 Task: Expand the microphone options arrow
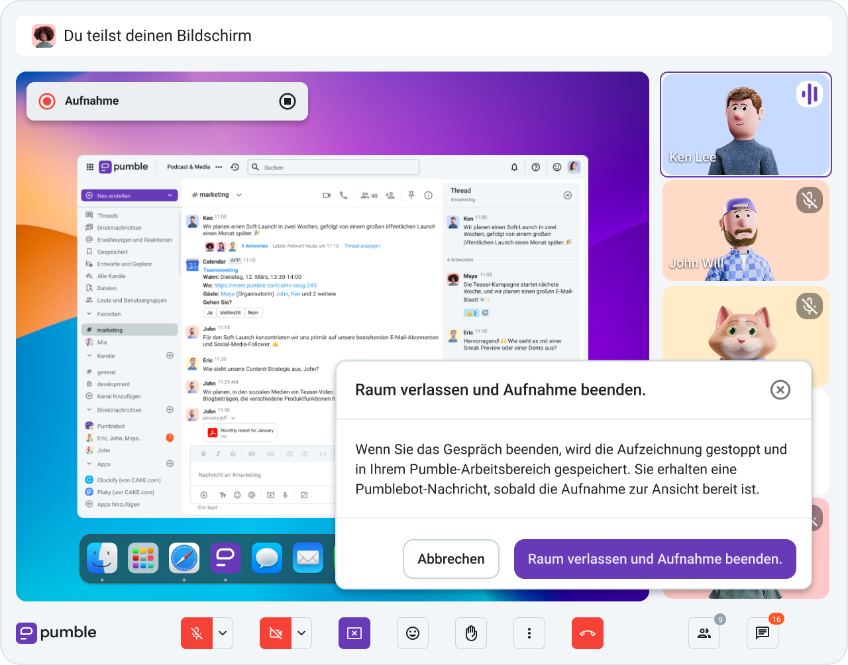coord(223,633)
